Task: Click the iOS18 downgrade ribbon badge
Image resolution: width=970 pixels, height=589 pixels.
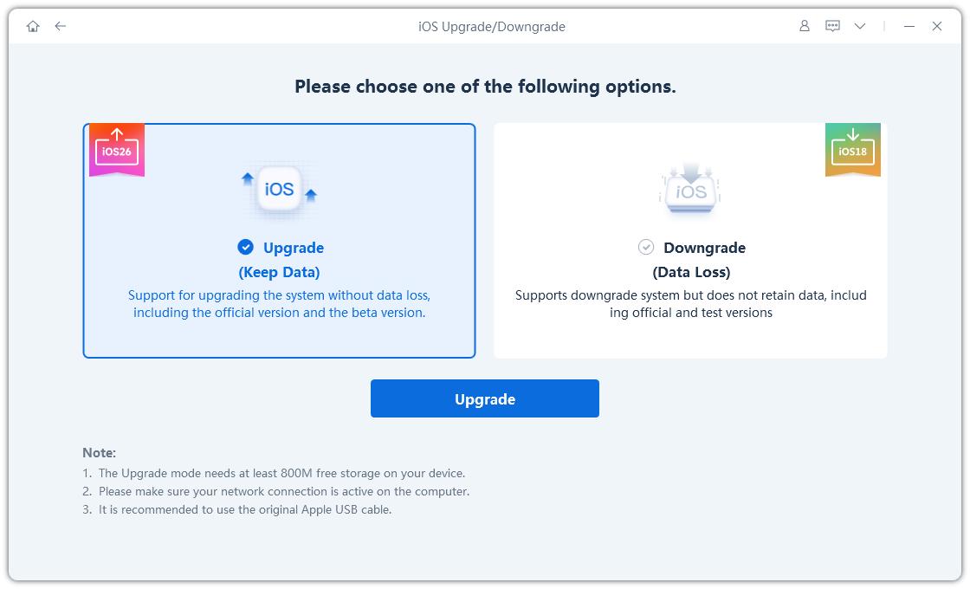Action: pos(853,147)
